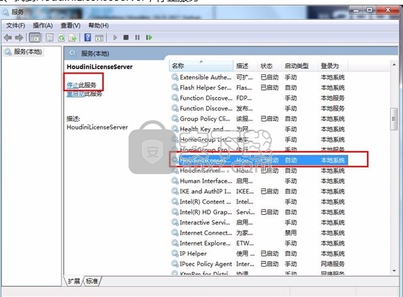The image size is (403, 297).
Task: Maximize the 服务 window
Action: point(369,10)
